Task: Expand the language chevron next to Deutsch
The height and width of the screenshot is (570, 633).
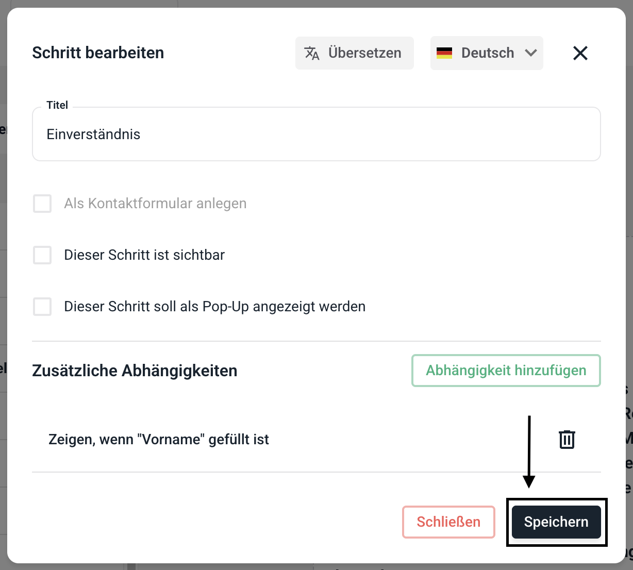Action: [x=531, y=53]
